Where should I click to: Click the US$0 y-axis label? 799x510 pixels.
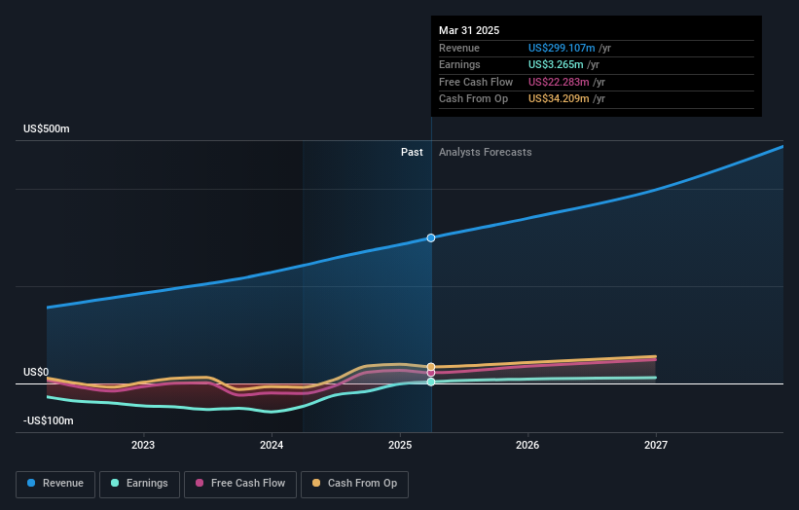[36, 372]
